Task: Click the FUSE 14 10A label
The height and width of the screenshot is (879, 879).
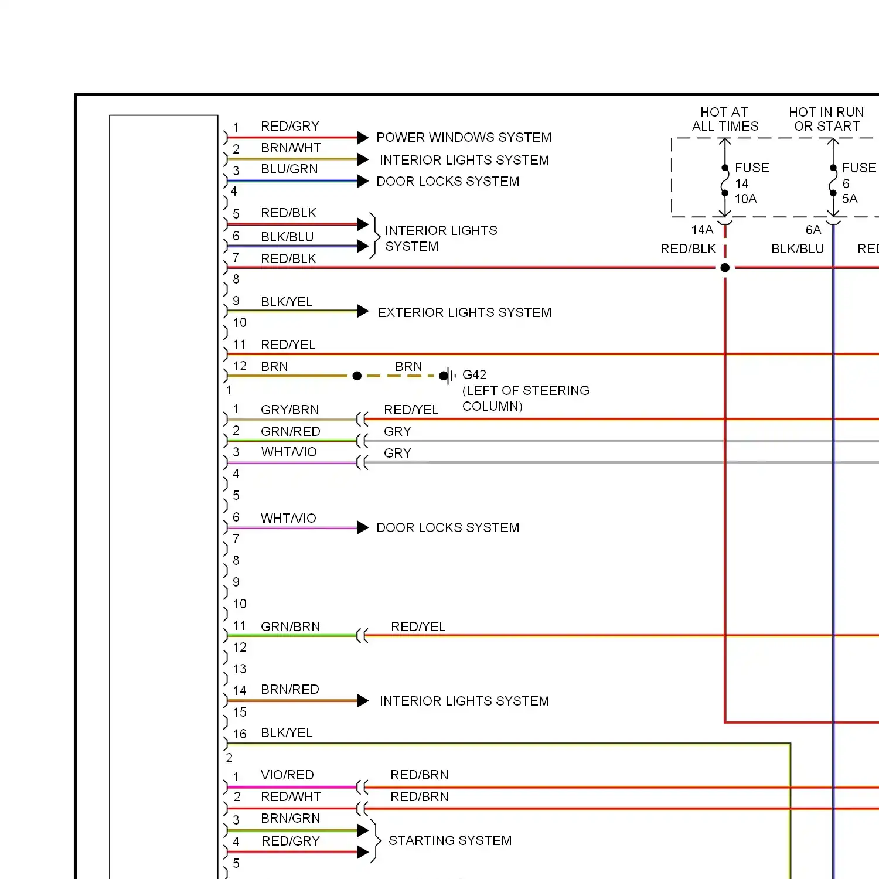Action: point(752,183)
